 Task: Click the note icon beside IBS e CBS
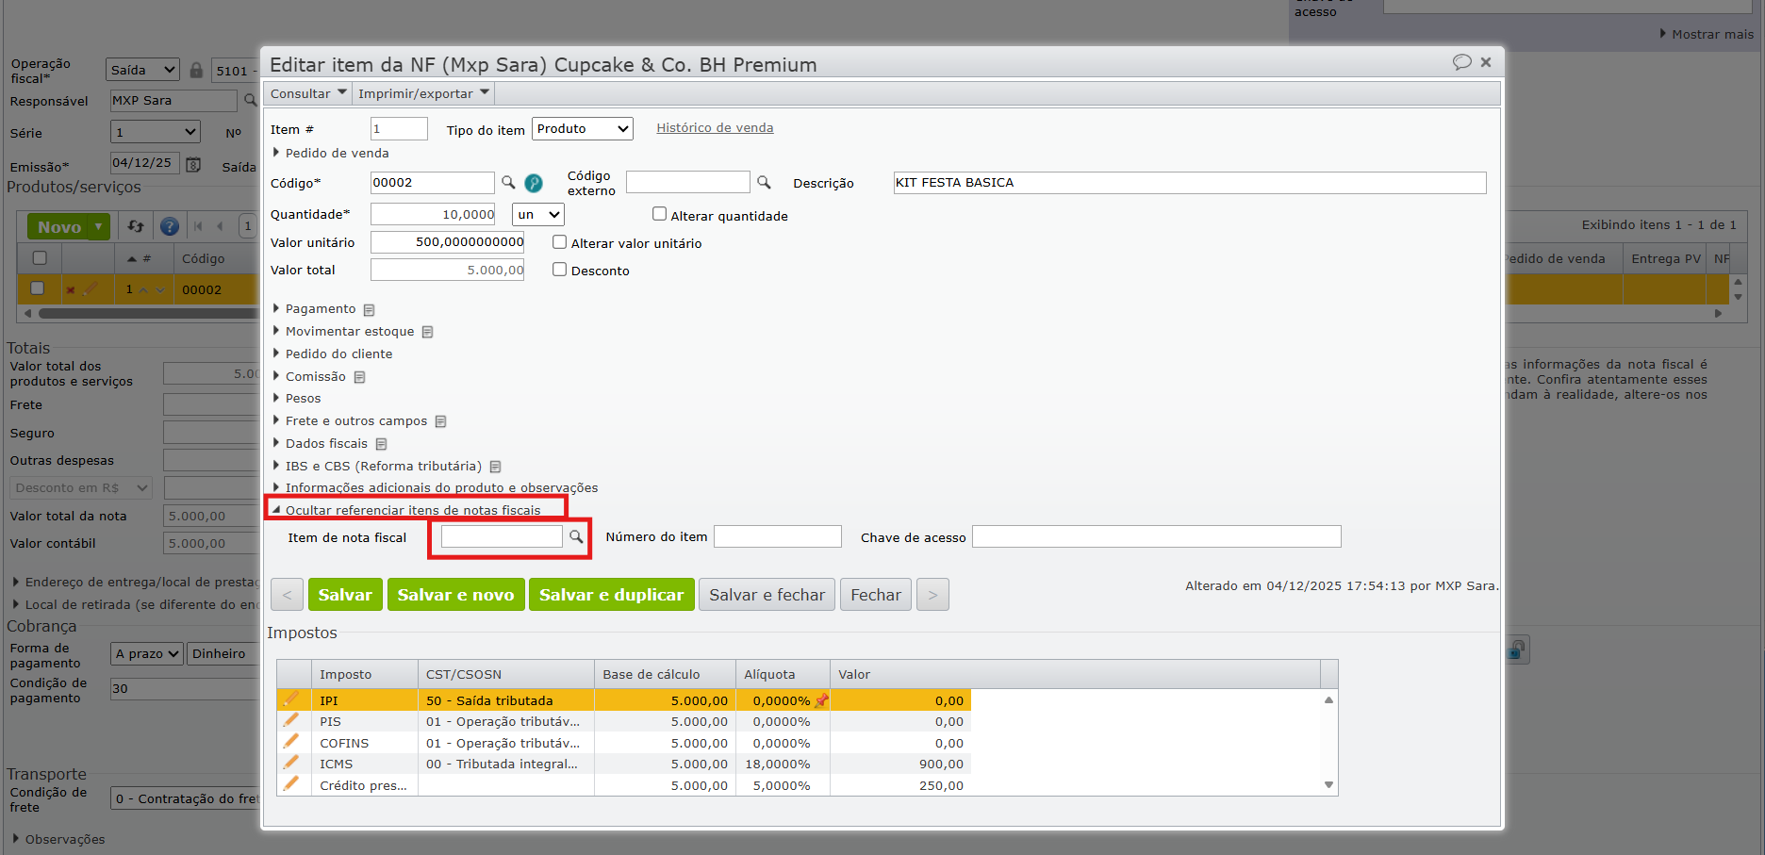click(495, 467)
